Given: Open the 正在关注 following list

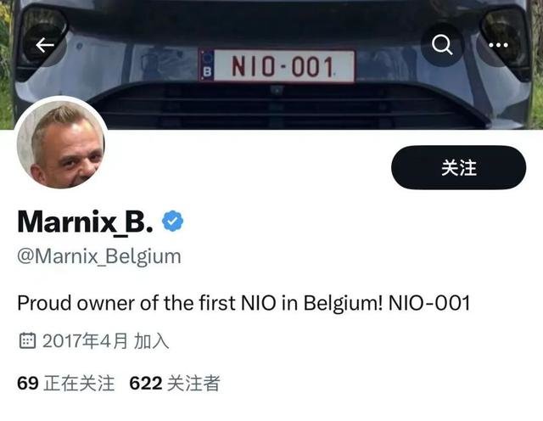Looking at the screenshot, I should coord(66,384).
